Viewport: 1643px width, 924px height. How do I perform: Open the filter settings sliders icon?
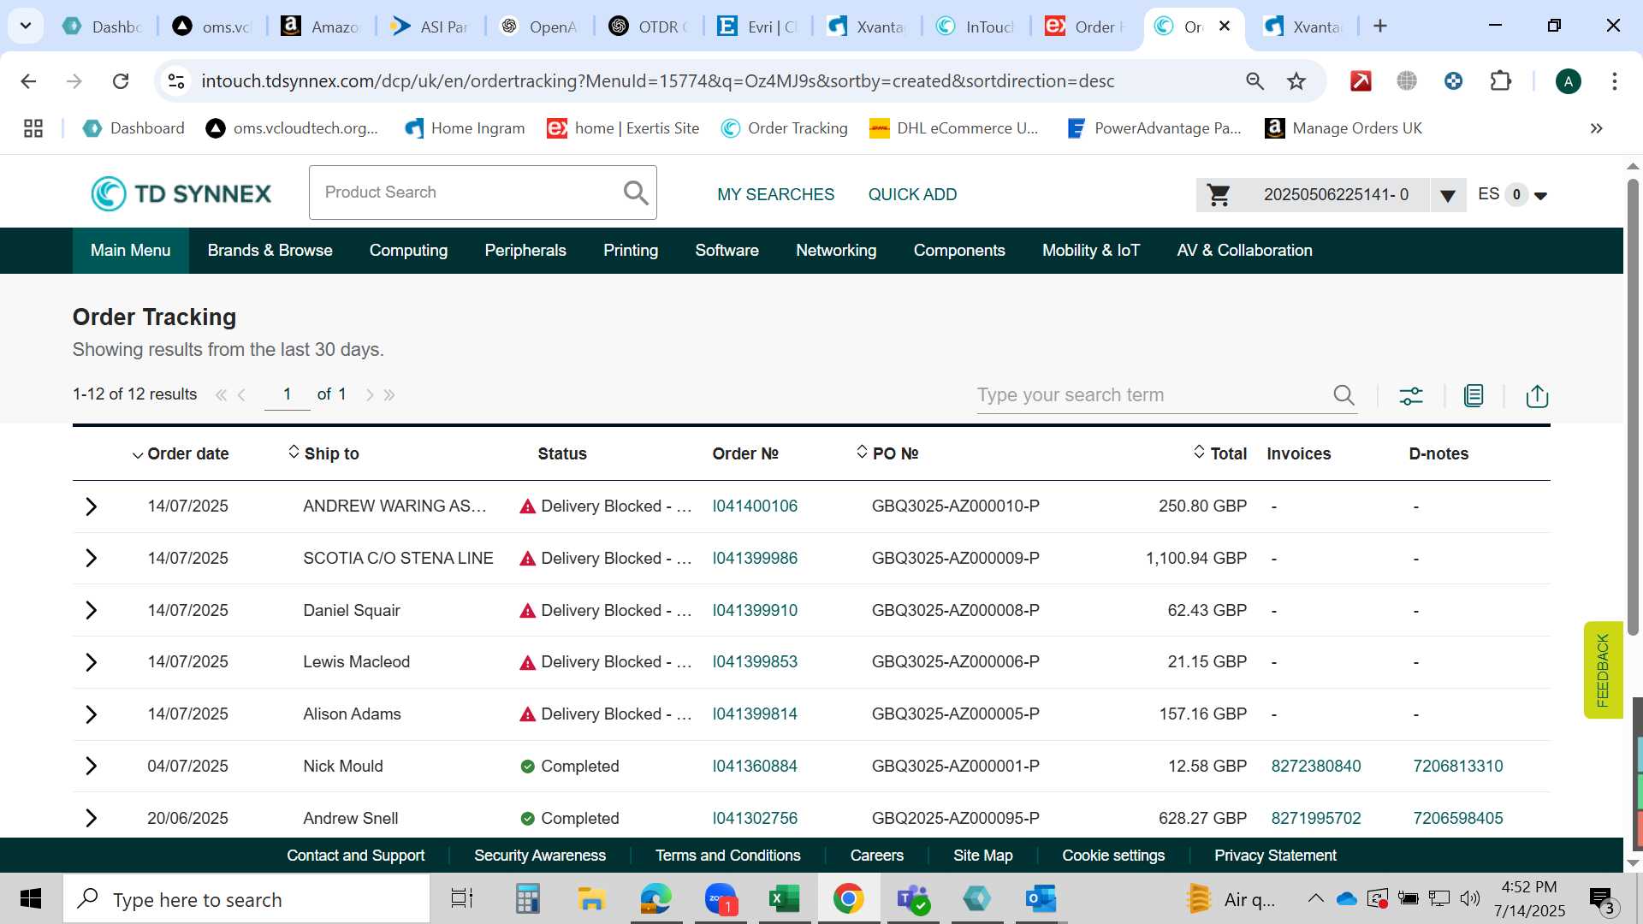tap(1411, 395)
